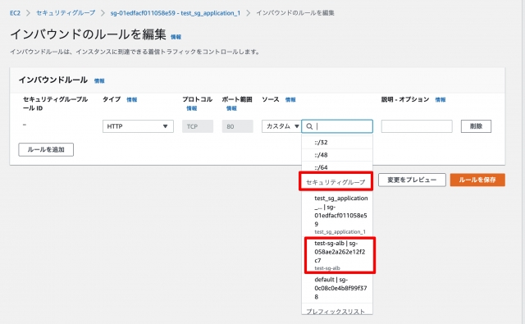Click the description optional input field
This screenshot has width=525, height=324.
click(x=417, y=126)
